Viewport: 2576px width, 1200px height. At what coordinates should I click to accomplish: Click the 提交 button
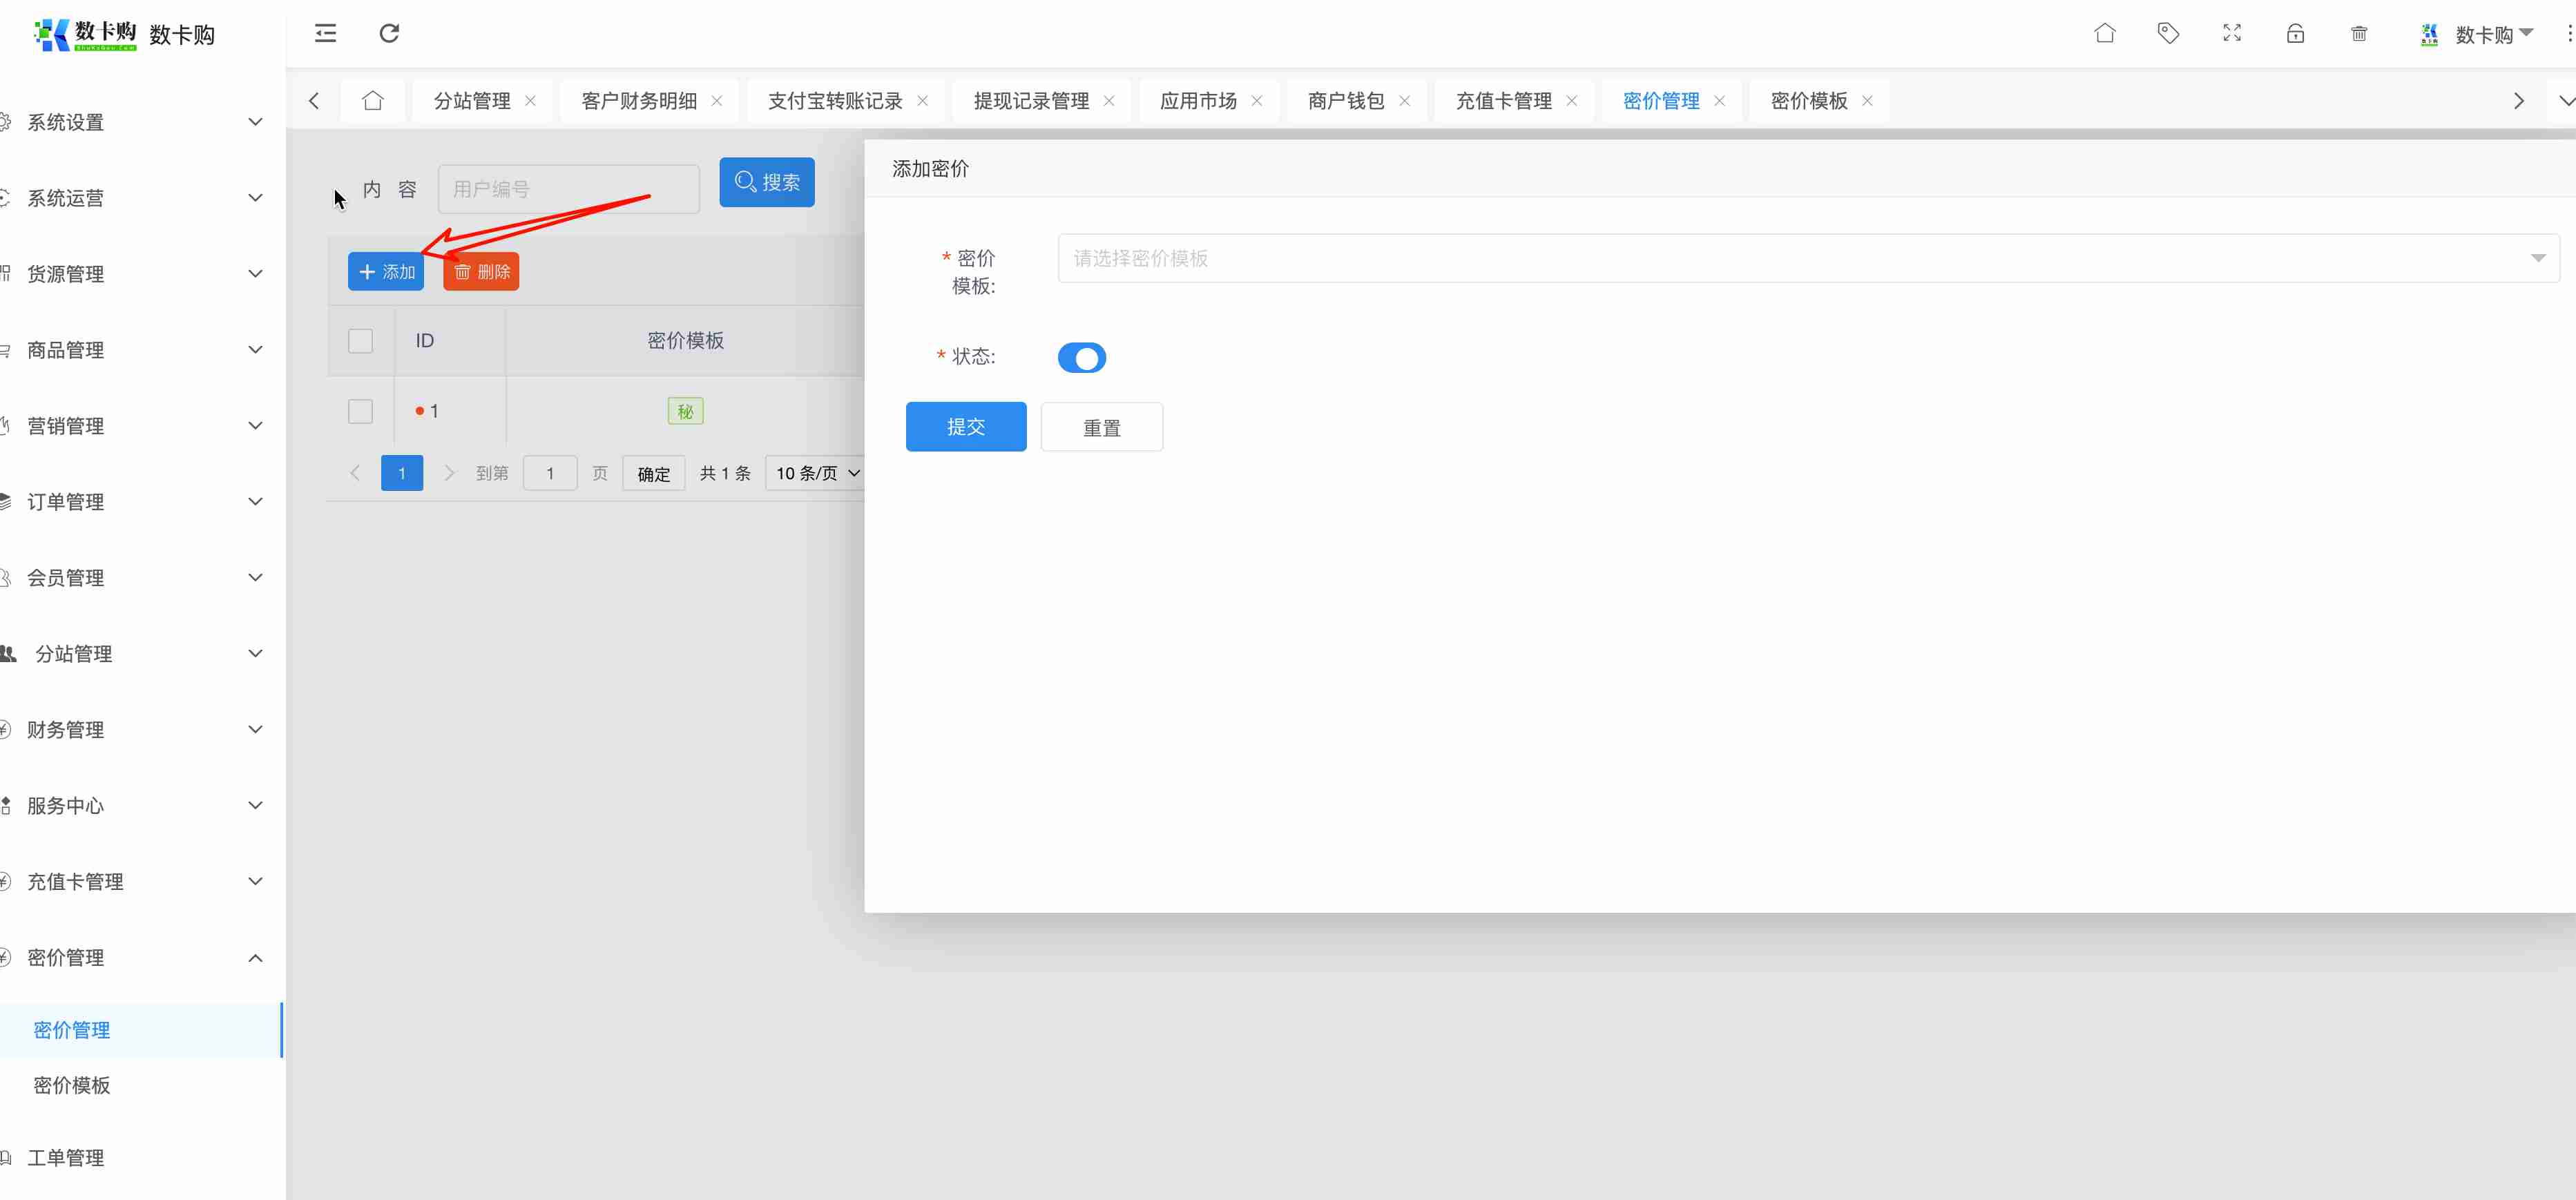(x=965, y=427)
